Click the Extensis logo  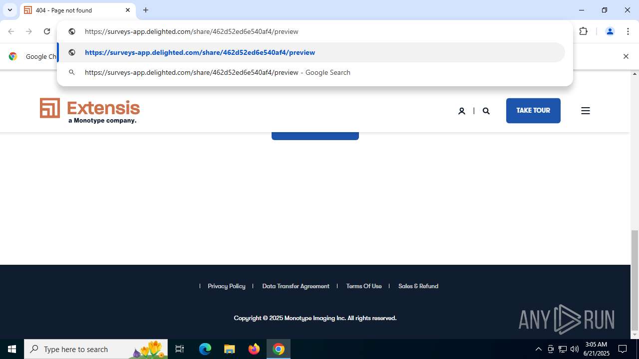pos(90,111)
